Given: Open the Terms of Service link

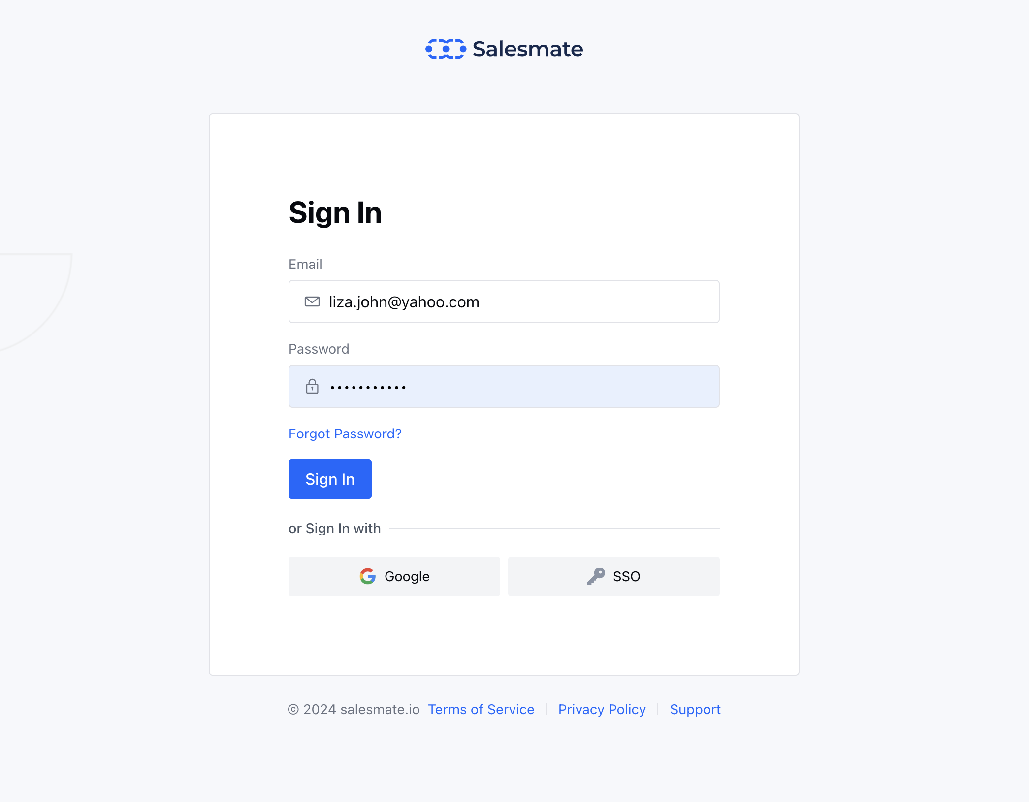Looking at the screenshot, I should [481, 709].
